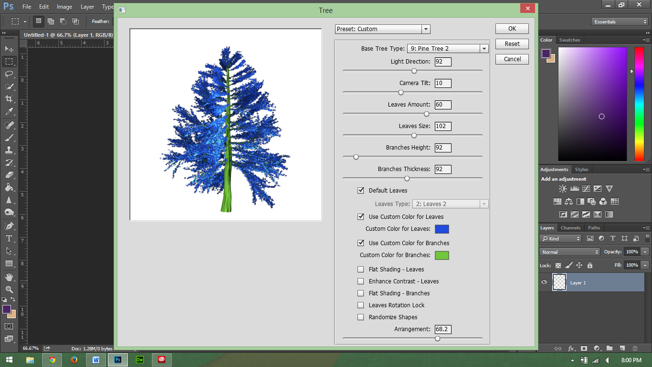Open the Fill dropdown arrow
The height and width of the screenshot is (367, 652).
[x=645, y=265]
